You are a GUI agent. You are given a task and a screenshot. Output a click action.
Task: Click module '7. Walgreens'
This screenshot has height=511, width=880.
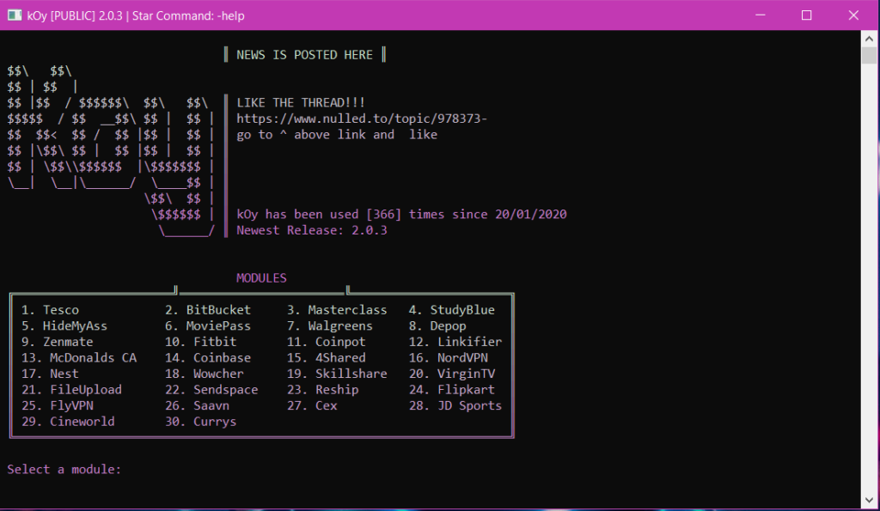pos(329,325)
